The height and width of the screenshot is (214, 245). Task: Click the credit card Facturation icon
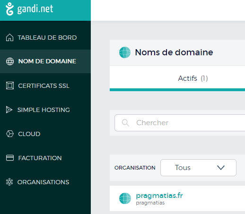coord(10,158)
